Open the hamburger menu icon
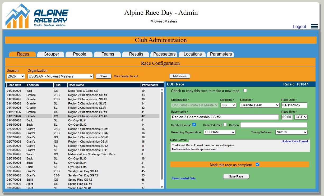324x196 pixels. click(x=314, y=26)
